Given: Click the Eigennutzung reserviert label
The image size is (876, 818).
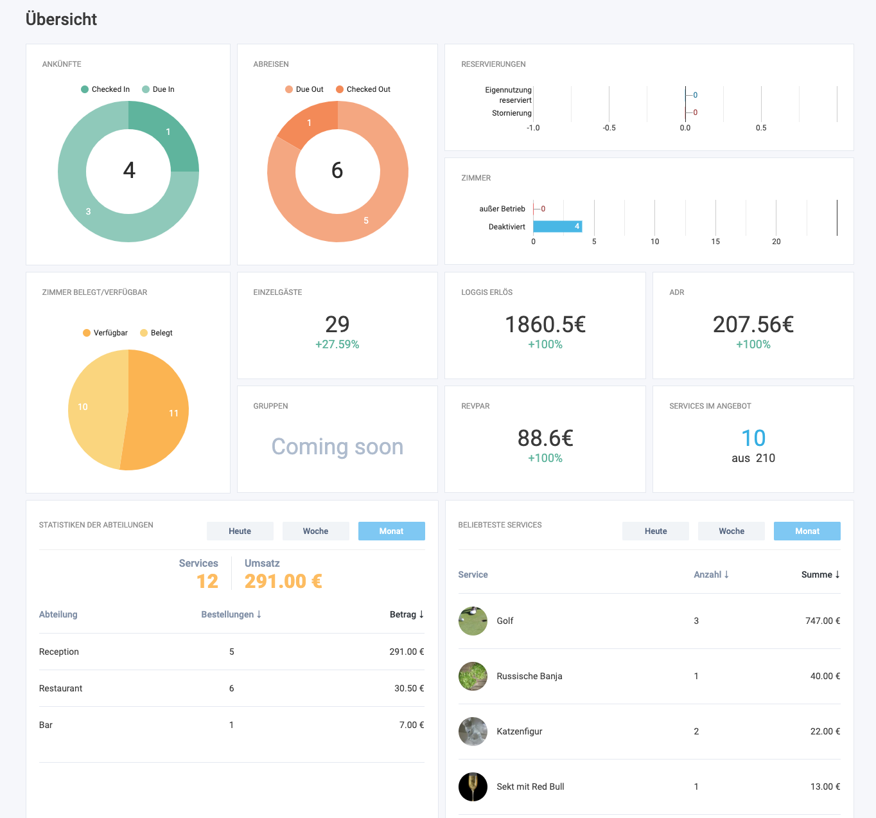Looking at the screenshot, I should coord(509,95).
